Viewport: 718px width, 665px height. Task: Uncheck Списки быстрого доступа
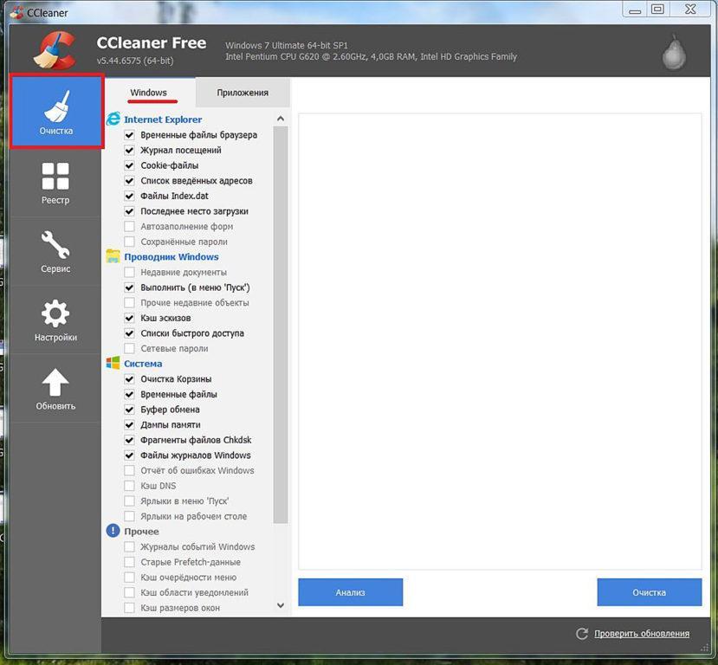click(130, 333)
